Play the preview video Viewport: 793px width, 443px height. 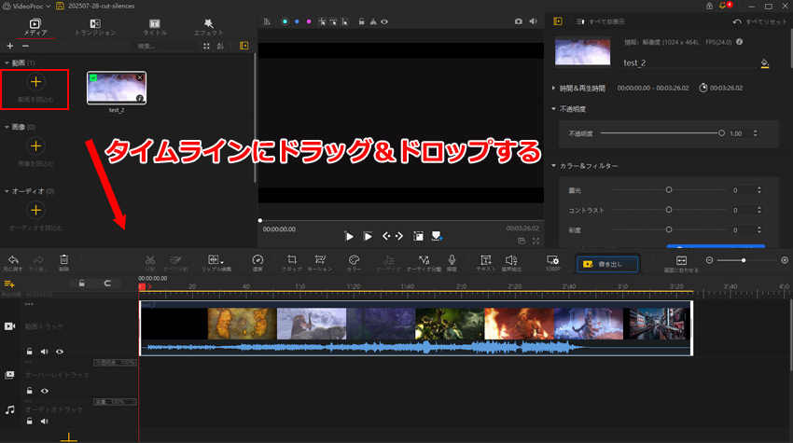tap(349, 236)
